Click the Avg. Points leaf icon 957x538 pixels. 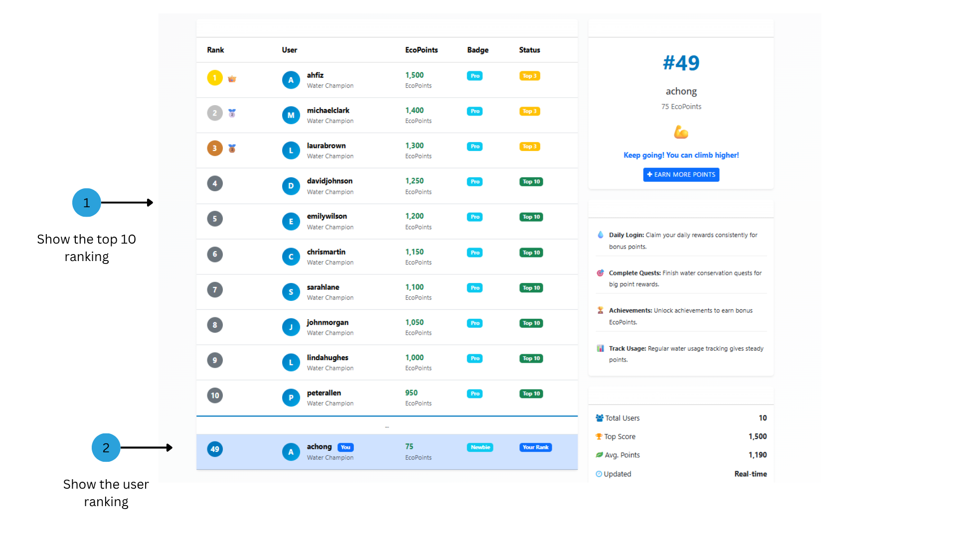599,455
